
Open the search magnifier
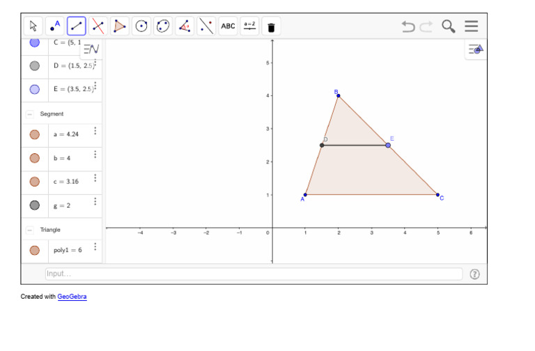coord(449,26)
